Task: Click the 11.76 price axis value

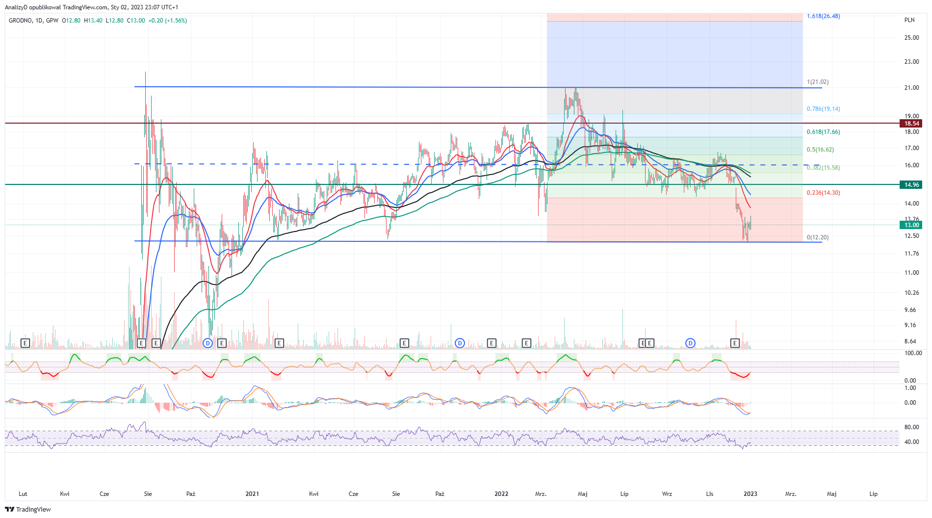Action: 911,254
